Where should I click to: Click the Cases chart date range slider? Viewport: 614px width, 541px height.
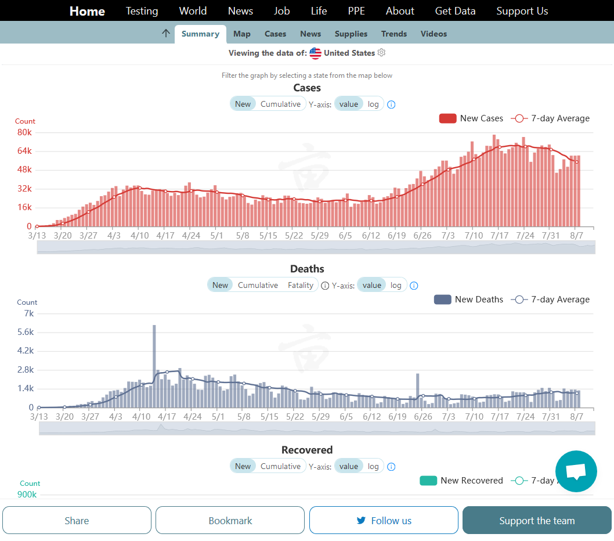[316, 247]
